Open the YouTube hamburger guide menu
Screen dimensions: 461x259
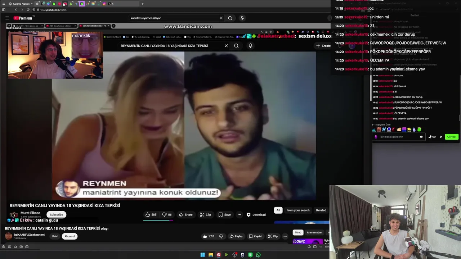(x=7, y=18)
